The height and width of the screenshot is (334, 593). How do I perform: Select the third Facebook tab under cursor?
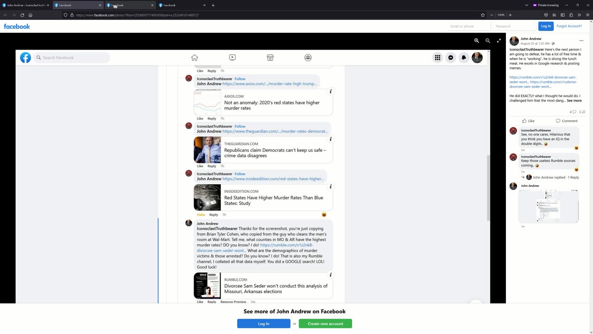[129, 5]
